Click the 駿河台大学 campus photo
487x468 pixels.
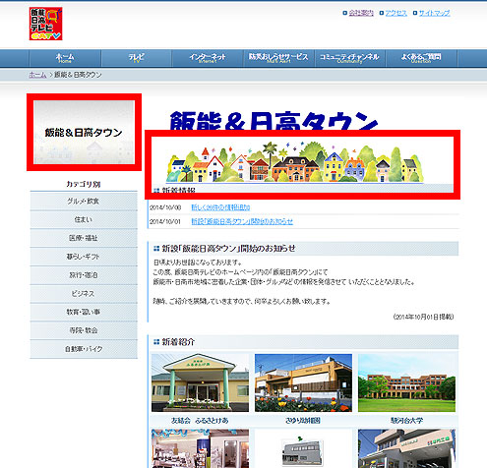[406, 382]
